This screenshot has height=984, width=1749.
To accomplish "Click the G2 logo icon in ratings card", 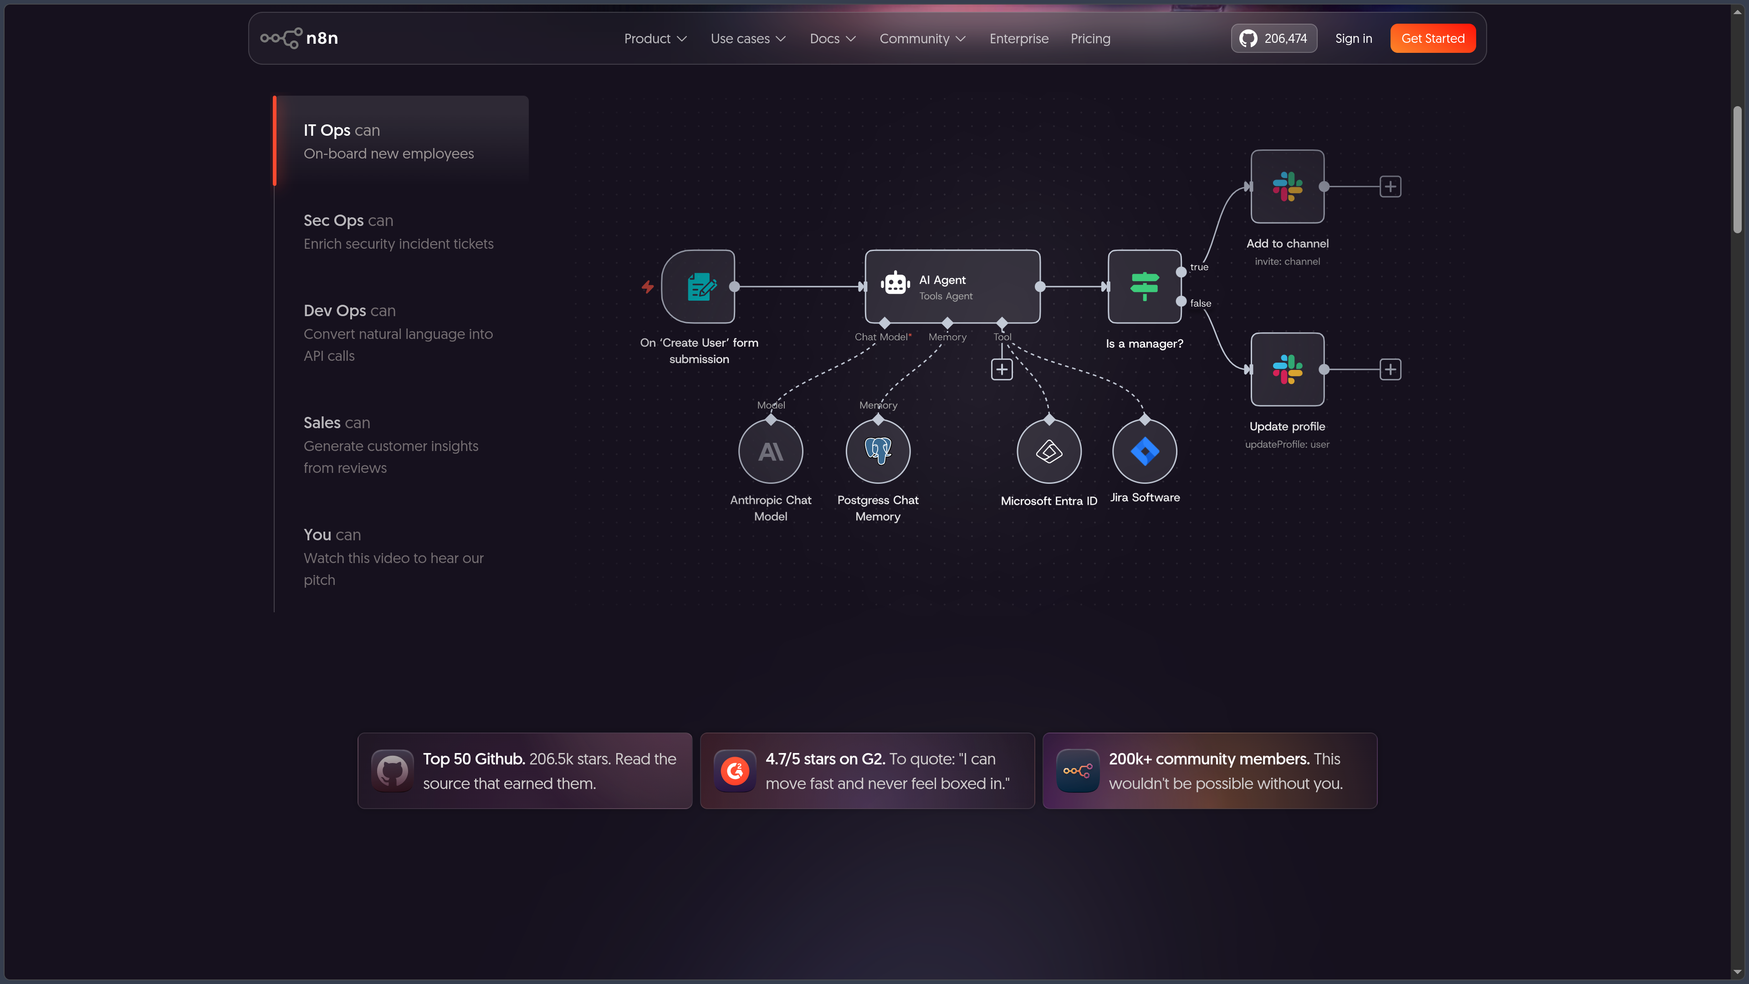I will pos(735,771).
